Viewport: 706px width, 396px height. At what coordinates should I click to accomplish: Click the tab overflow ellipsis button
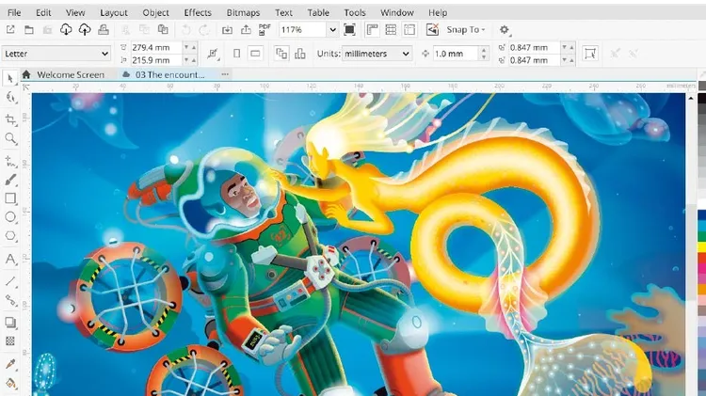225,74
